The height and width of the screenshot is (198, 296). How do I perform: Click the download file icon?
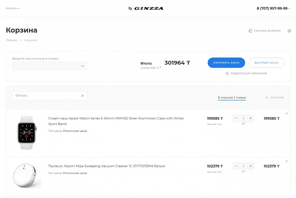click(250, 31)
